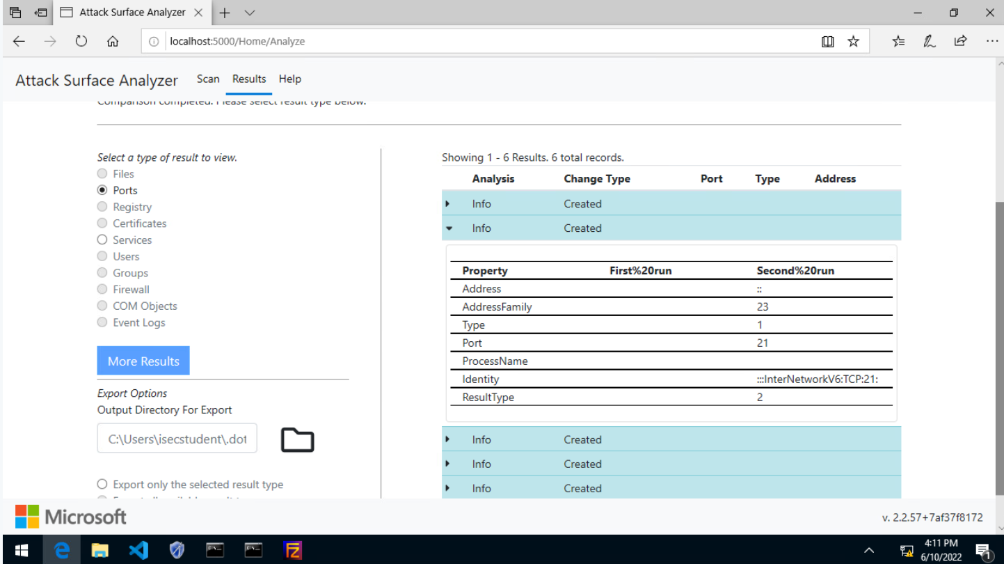The height and width of the screenshot is (564, 1004).
Task: Open the taskbar clock and date
Action: point(941,550)
